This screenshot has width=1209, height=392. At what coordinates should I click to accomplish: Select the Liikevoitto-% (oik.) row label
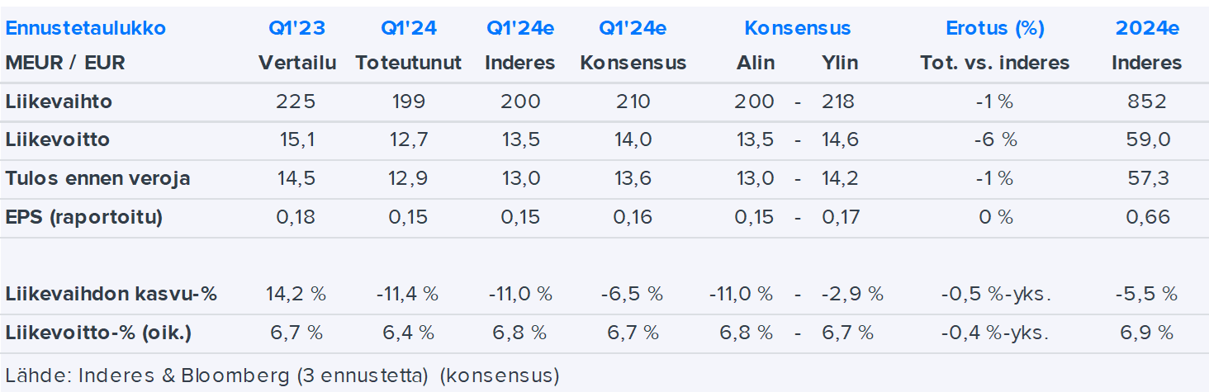[98, 333]
